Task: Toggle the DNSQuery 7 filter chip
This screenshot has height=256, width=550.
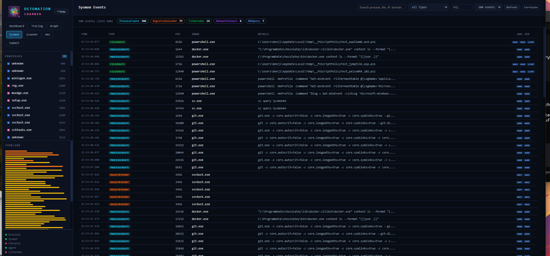Action: pyautogui.click(x=256, y=21)
